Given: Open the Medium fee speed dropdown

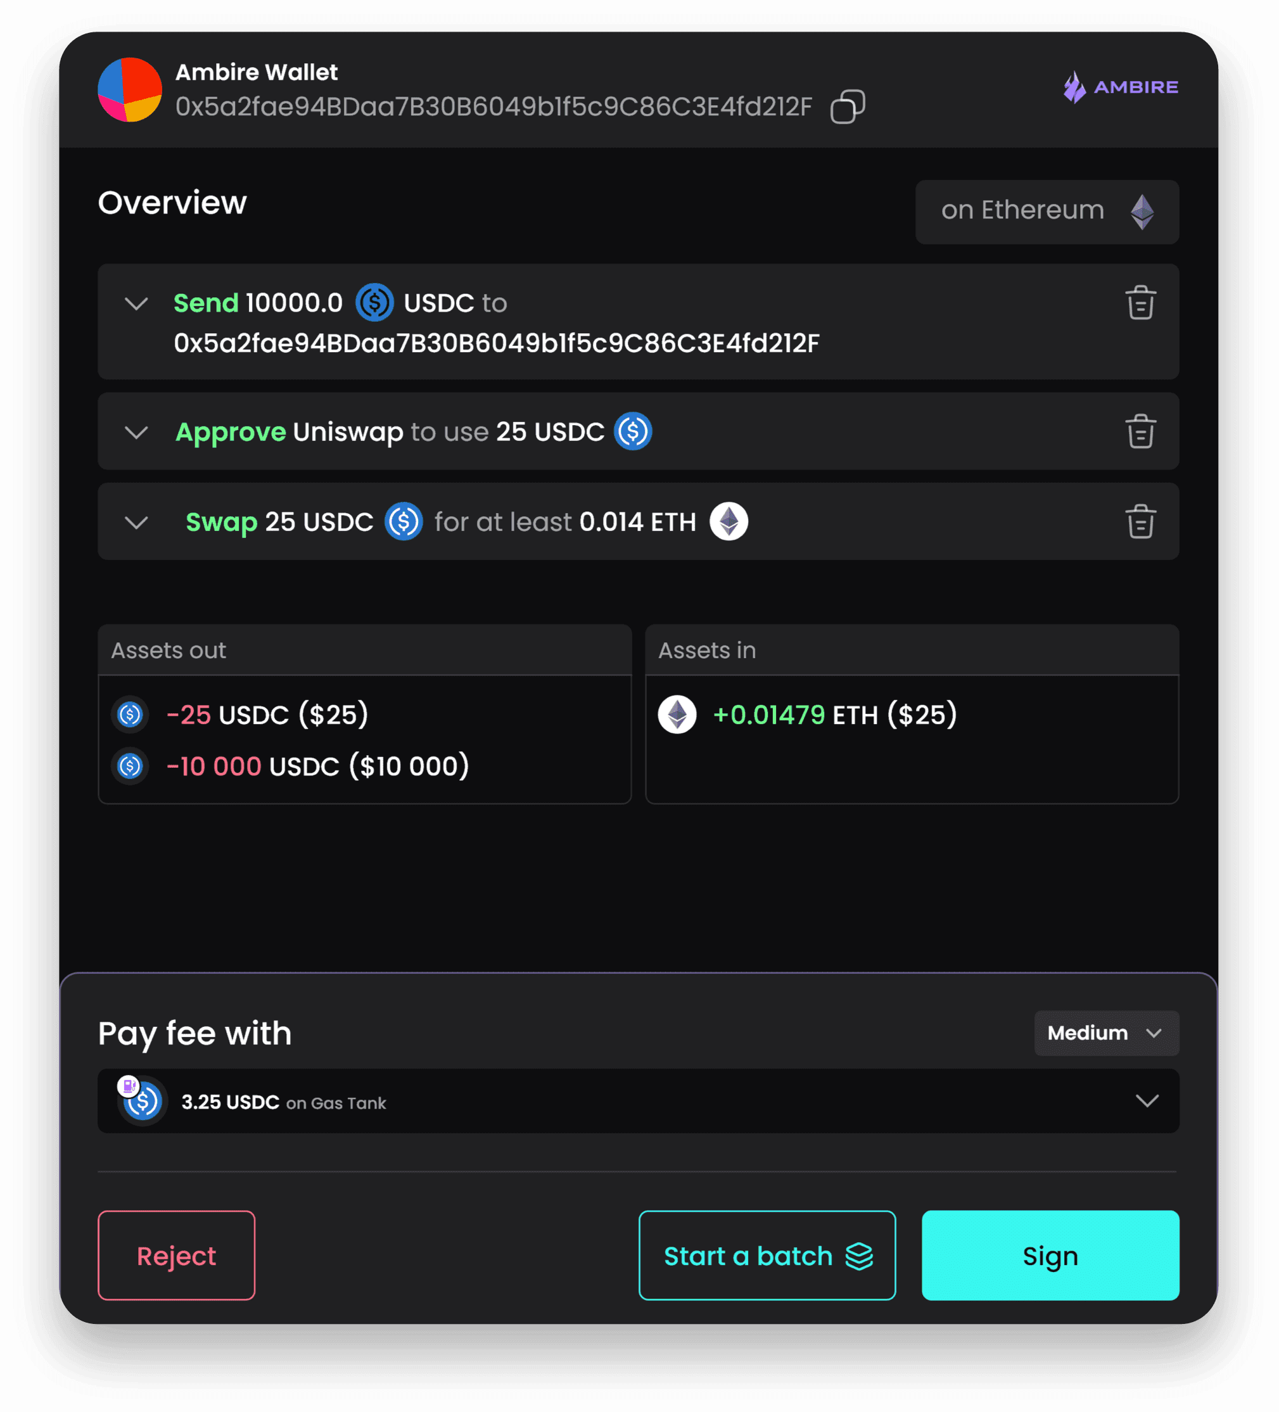Looking at the screenshot, I should pos(1105,1033).
